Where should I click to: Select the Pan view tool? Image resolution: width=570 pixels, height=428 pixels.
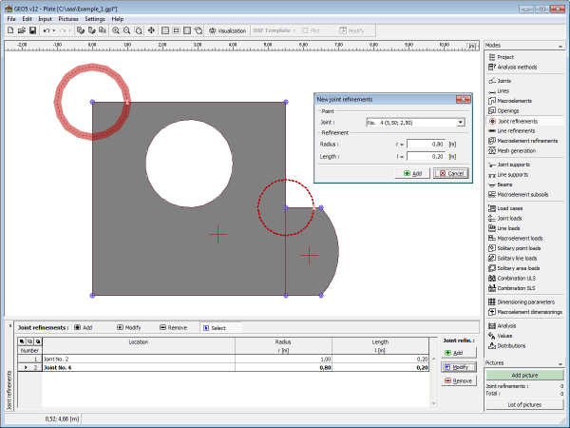pyautogui.click(x=151, y=30)
